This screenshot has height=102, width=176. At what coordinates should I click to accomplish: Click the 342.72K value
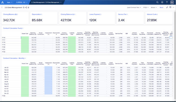(x=9, y=20)
